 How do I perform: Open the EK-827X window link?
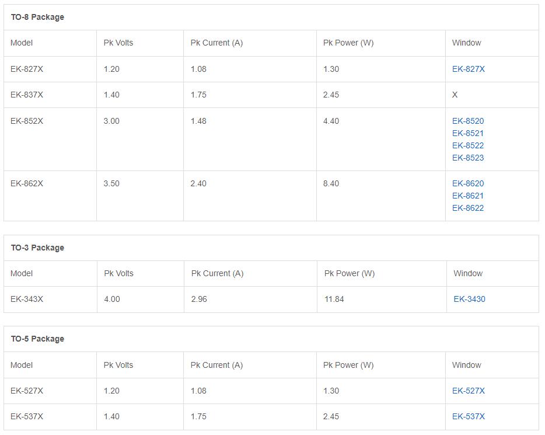[x=468, y=69]
